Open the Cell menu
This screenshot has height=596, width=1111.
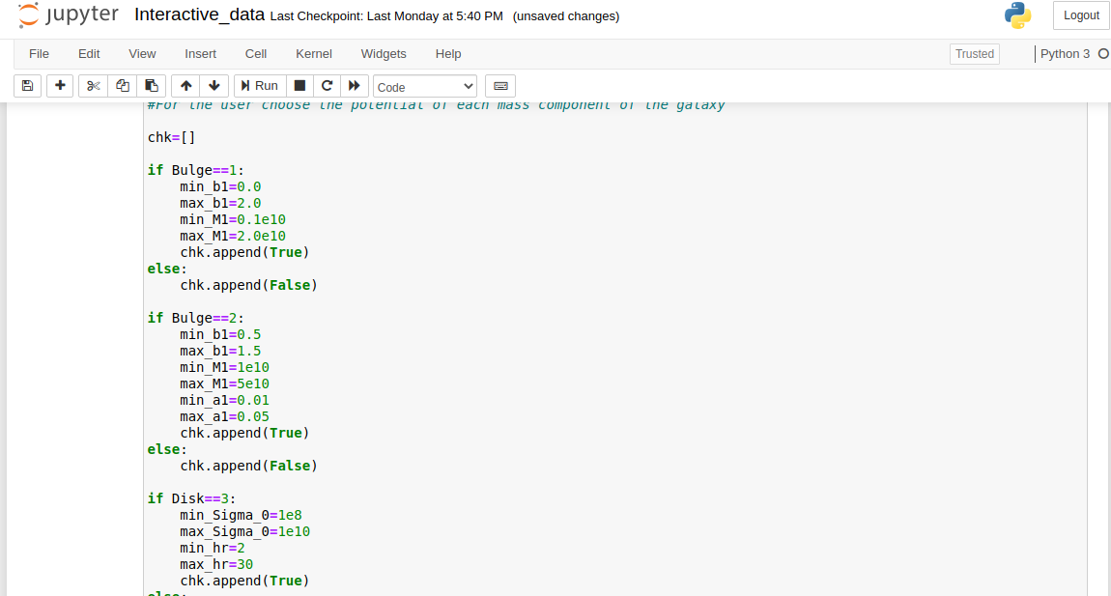click(x=256, y=54)
